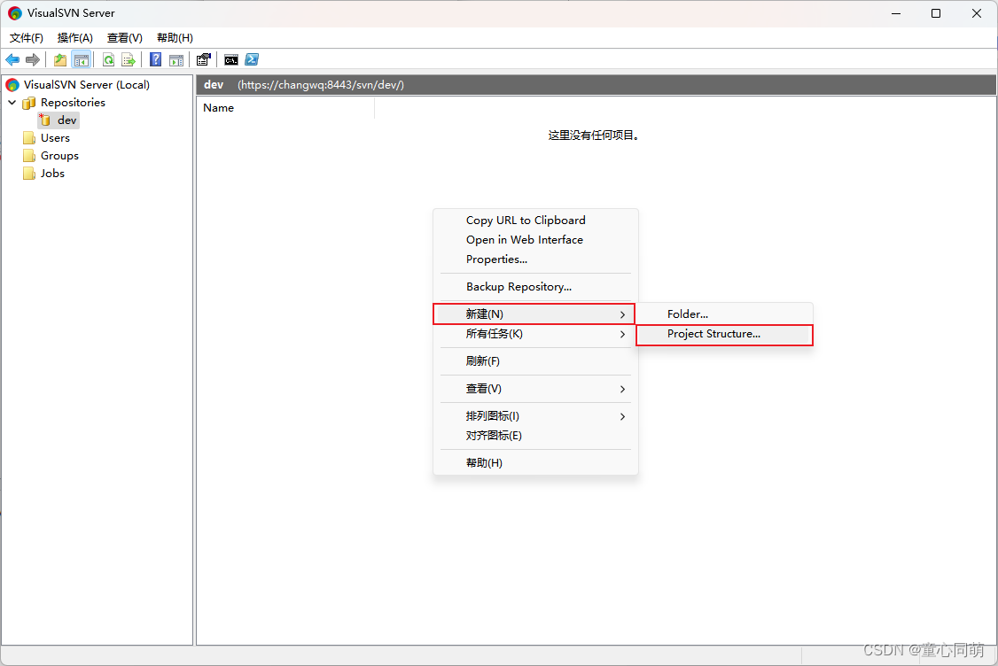Image resolution: width=998 pixels, height=666 pixels.
Task: Choose 帮助(H) in the context menu
Action: (x=535, y=463)
